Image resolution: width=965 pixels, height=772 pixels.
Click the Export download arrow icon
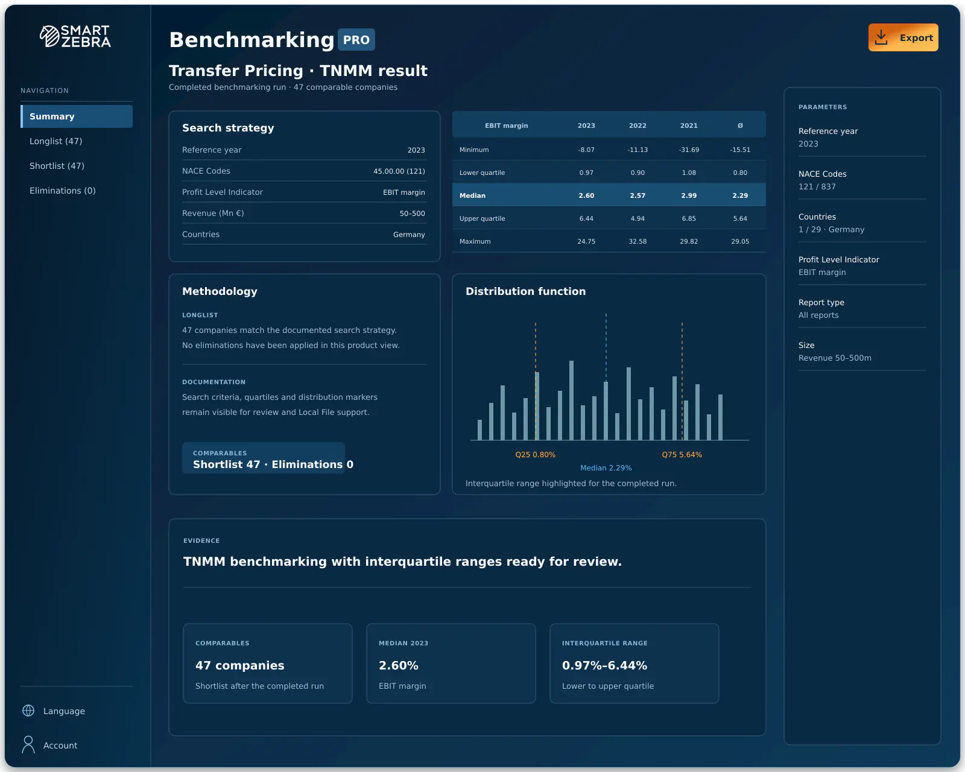pos(881,37)
